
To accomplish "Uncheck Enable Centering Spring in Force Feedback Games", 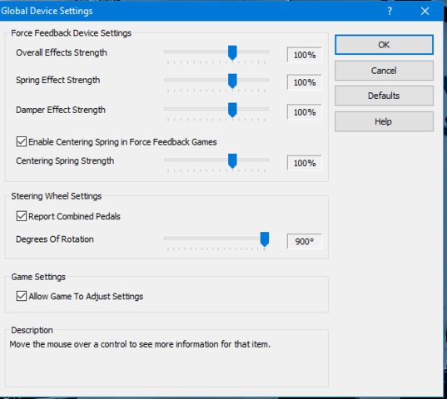I will pyautogui.click(x=22, y=141).
